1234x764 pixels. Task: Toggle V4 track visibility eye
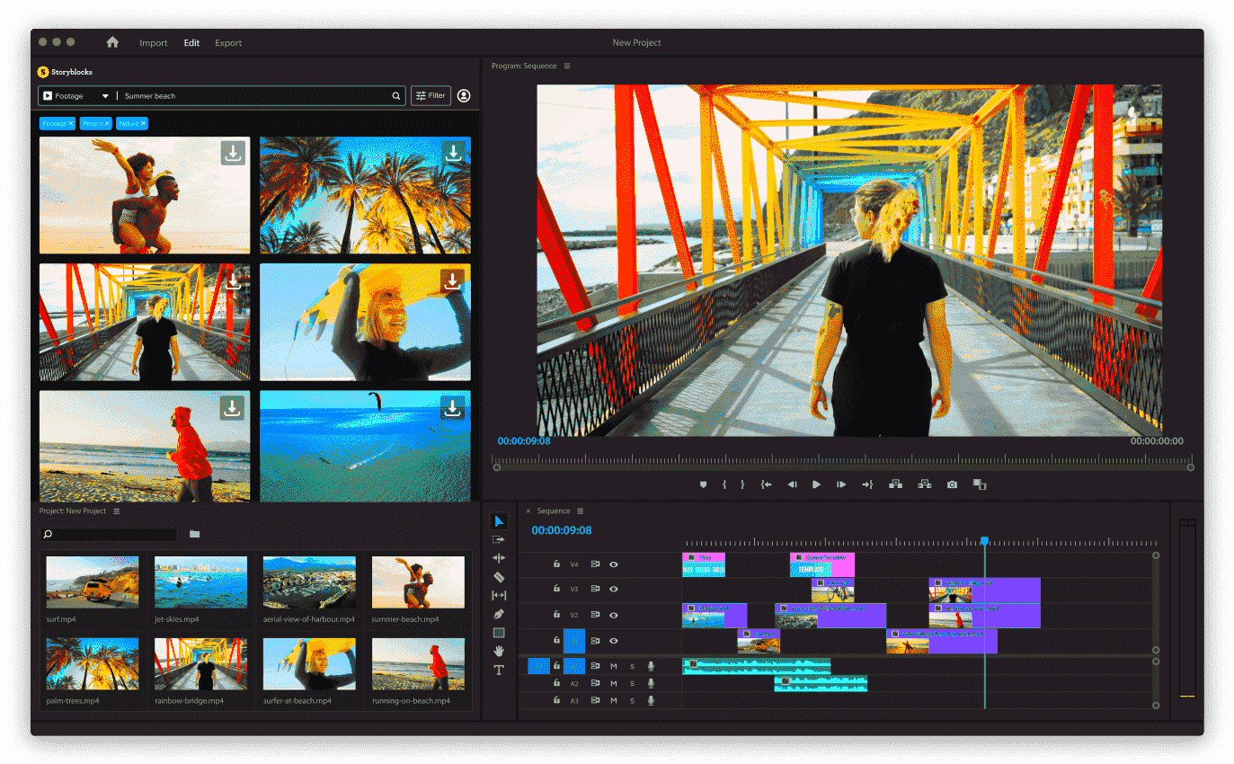tap(614, 564)
